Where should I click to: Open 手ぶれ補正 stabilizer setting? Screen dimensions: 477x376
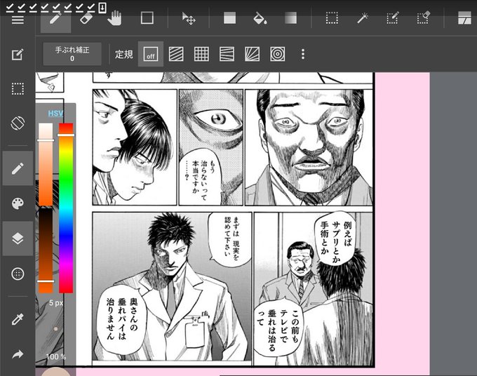[72, 54]
